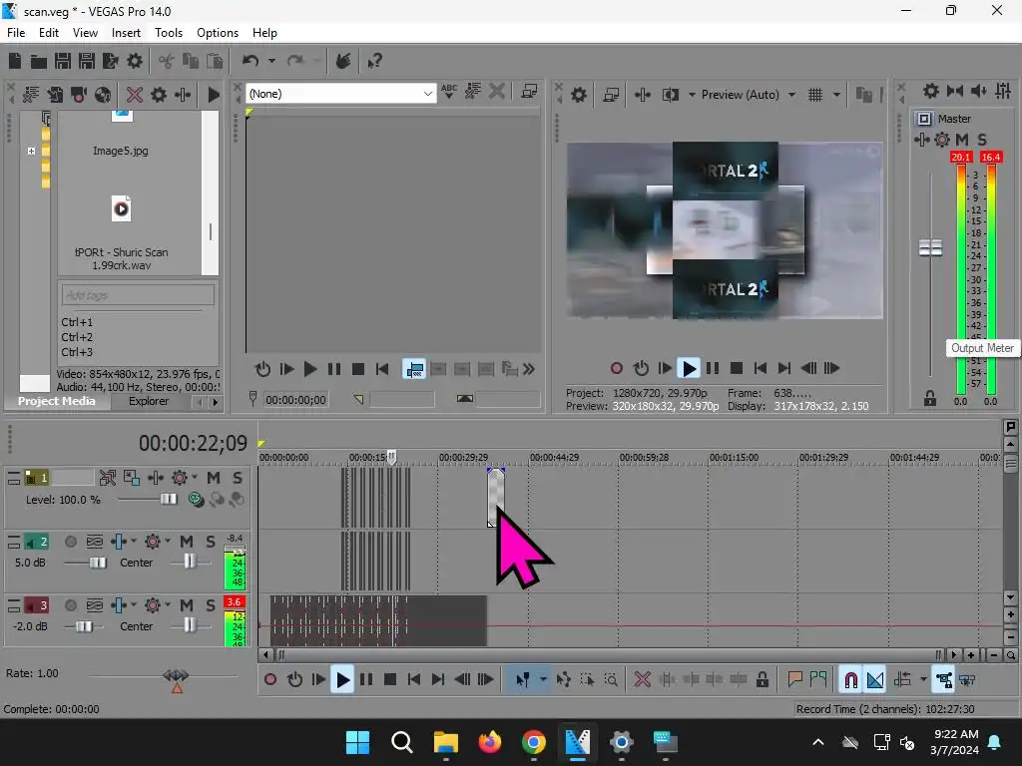Screen dimensions: 1022x766
Task: Toggle split screen view in preview
Action: click(x=670, y=95)
